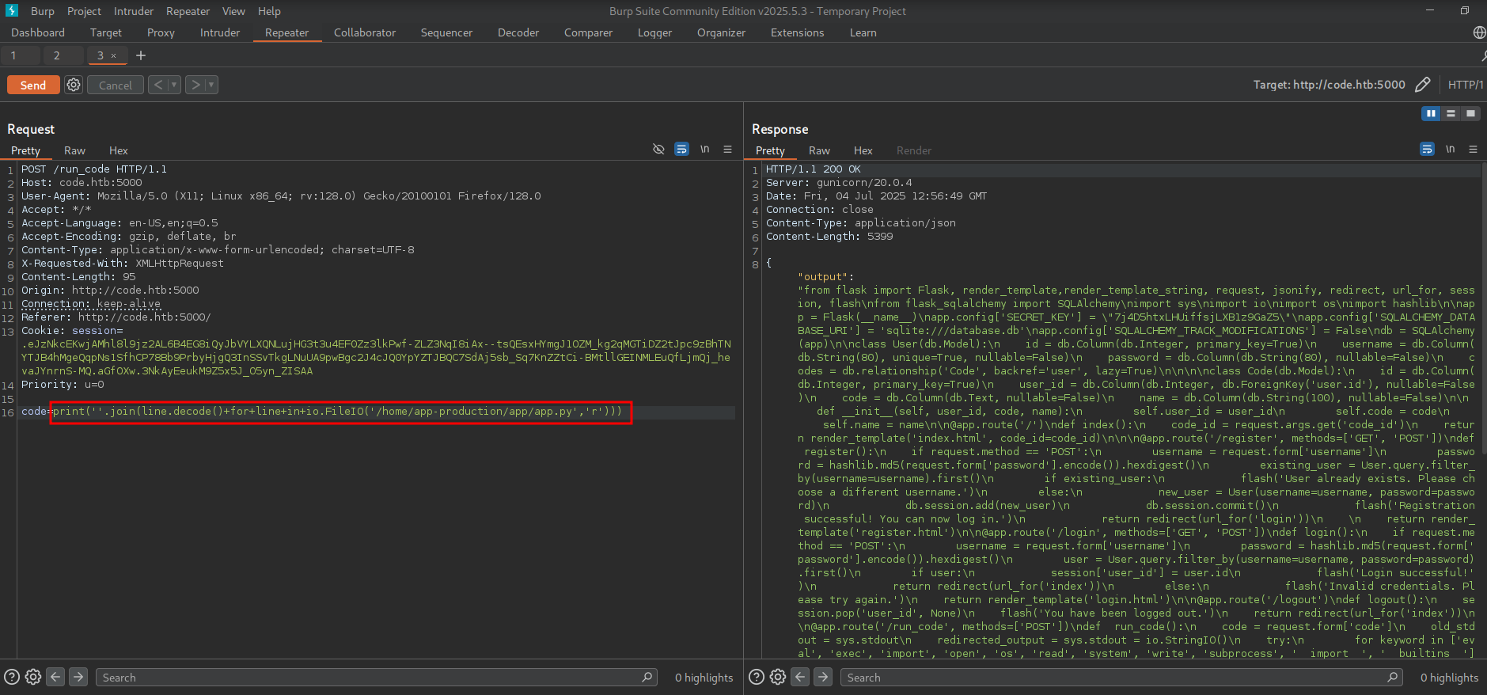1487x695 pixels.
Task: Show the response Raw view
Action: [x=819, y=150]
